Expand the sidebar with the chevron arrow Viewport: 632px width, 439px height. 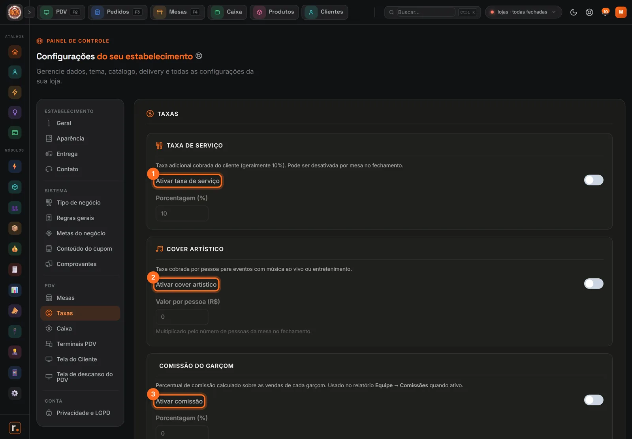29,12
